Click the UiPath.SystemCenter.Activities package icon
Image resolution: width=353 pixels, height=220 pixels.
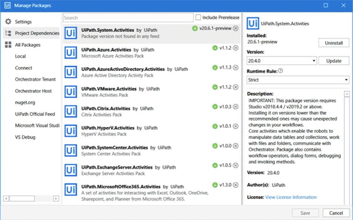click(x=71, y=150)
